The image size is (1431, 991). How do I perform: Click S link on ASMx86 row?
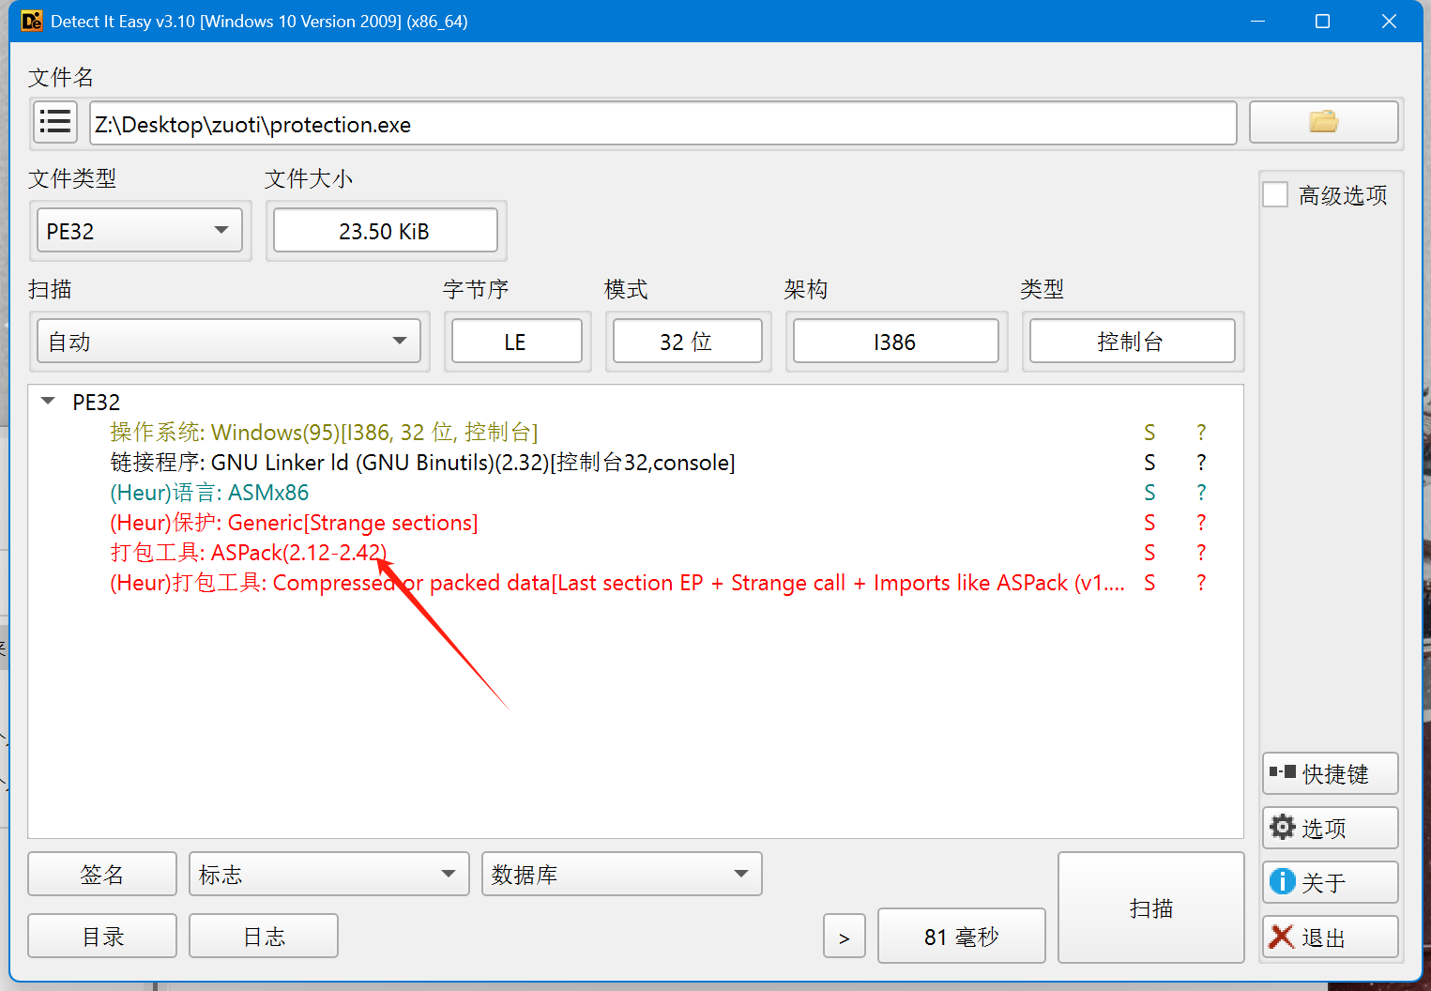(x=1149, y=492)
